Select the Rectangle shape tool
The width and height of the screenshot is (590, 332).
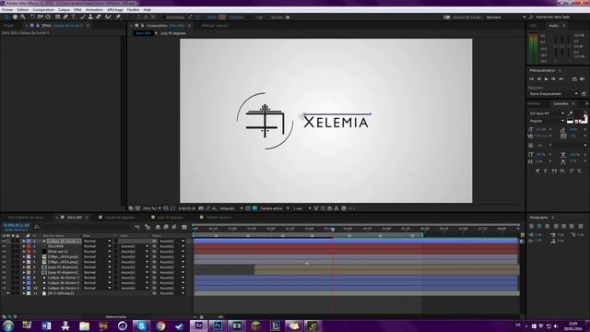[x=57, y=17]
